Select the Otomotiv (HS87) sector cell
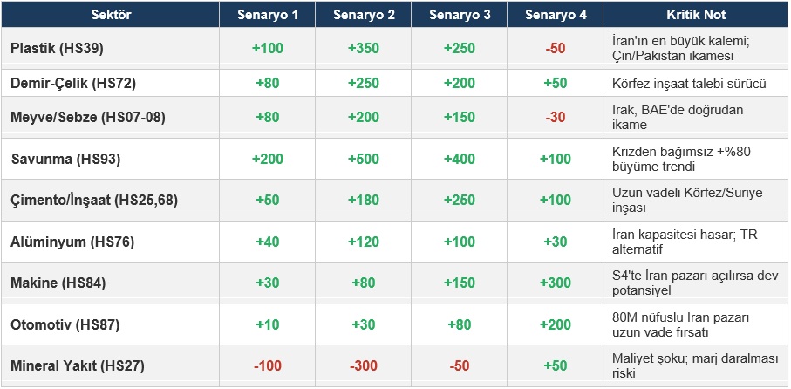 [65, 324]
